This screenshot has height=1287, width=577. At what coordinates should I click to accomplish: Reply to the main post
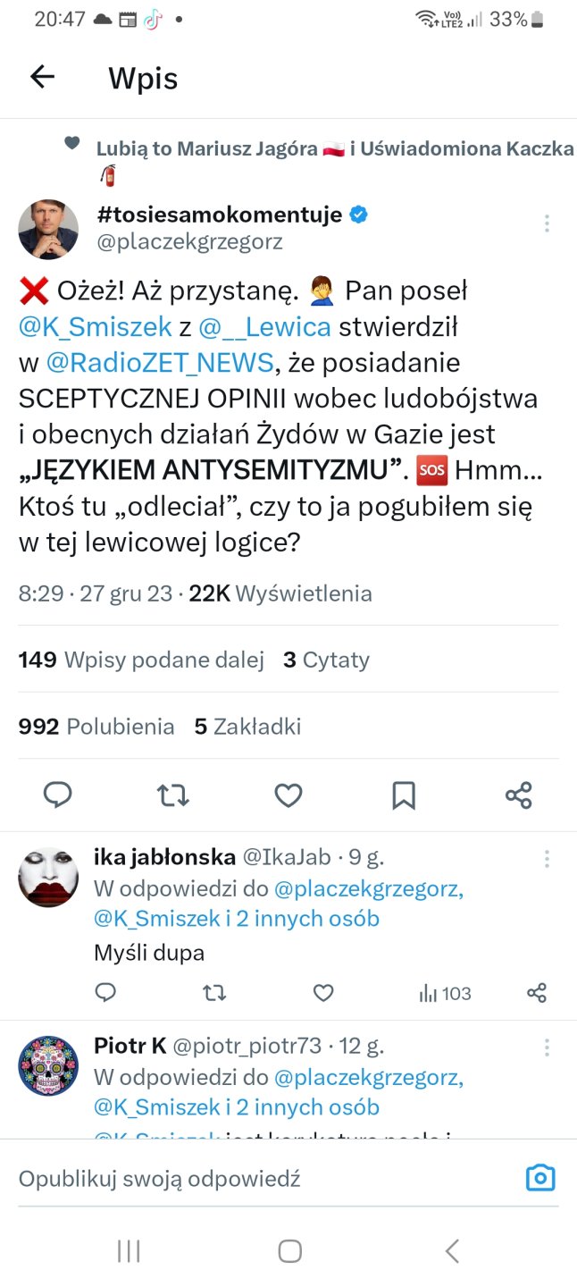coord(58,795)
